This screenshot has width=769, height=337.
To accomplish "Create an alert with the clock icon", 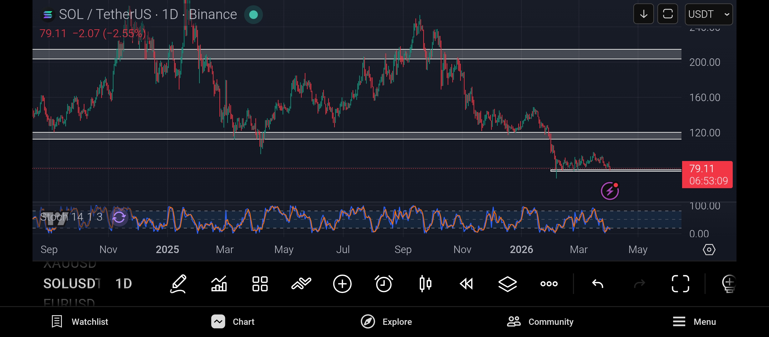I will pyautogui.click(x=384, y=284).
